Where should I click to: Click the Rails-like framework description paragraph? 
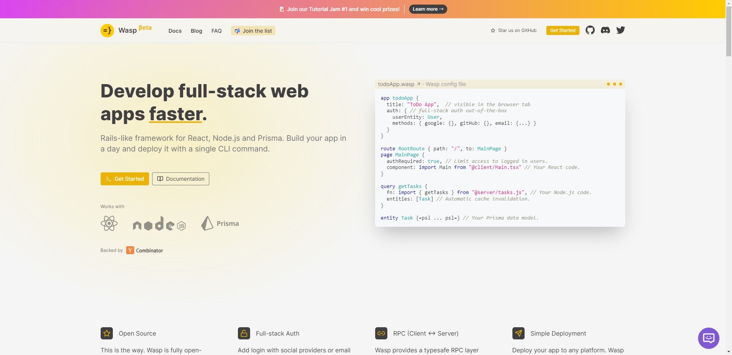[223, 143]
